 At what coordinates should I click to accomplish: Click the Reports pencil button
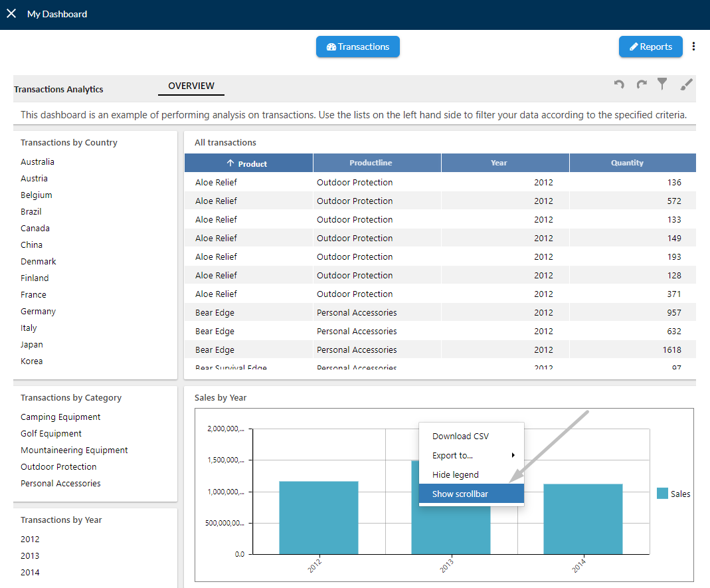650,47
